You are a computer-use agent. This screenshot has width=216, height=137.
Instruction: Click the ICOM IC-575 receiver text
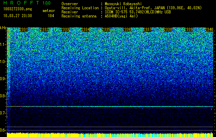pyautogui.click(x=138, y=12)
